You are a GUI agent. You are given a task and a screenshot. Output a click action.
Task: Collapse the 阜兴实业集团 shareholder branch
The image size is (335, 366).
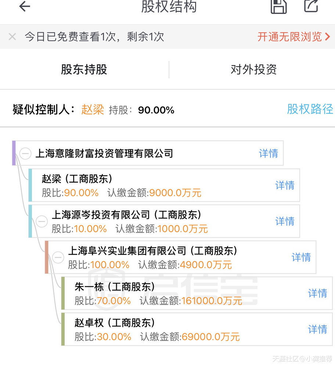coord(58,258)
